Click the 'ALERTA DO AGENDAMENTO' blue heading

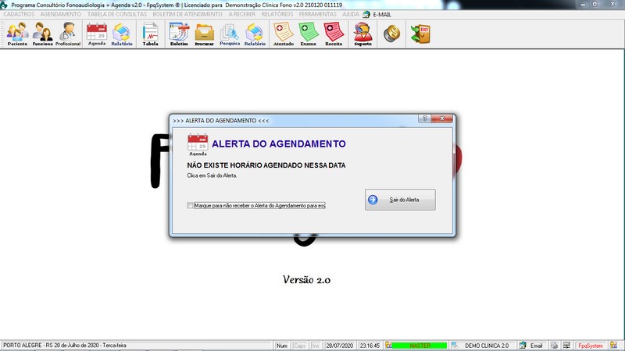click(279, 144)
